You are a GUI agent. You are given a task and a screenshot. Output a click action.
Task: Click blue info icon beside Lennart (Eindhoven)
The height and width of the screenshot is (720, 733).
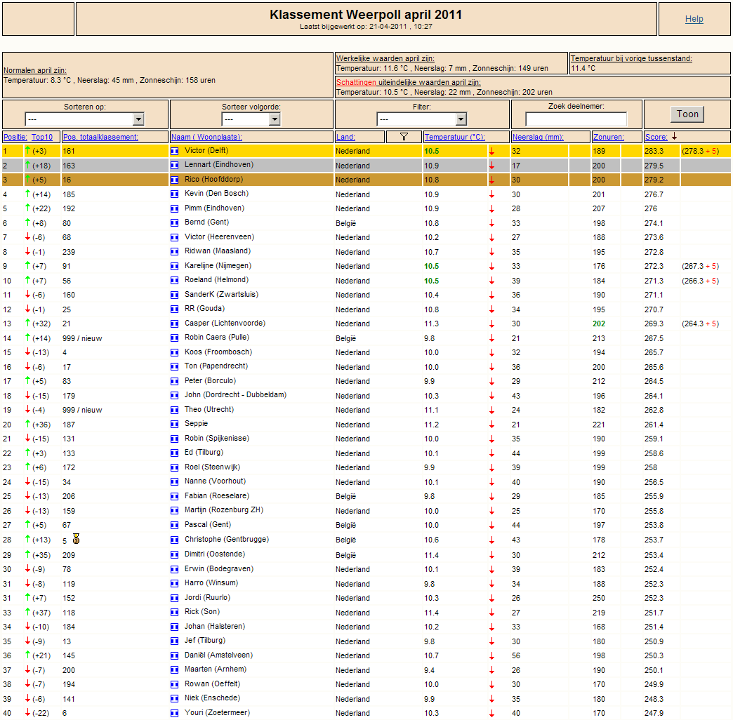(x=174, y=165)
